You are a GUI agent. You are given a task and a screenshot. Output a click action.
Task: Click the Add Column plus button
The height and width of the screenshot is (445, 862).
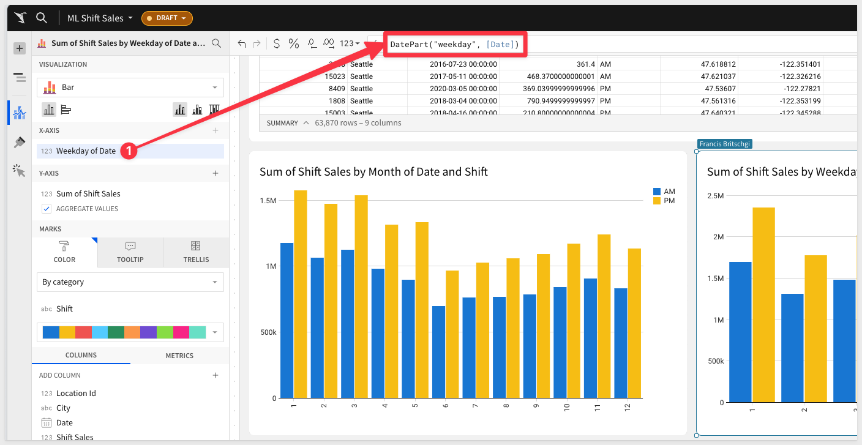tap(215, 375)
